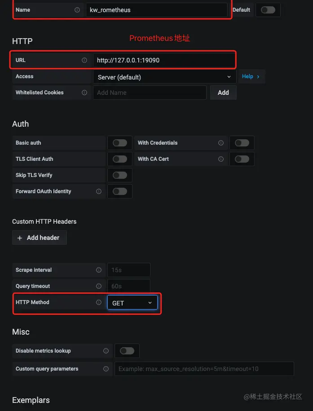Click the Forward OAuth Identity info icon
The height and width of the screenshot is (411, 313).
pyautogui.click(x=99, y=191)
